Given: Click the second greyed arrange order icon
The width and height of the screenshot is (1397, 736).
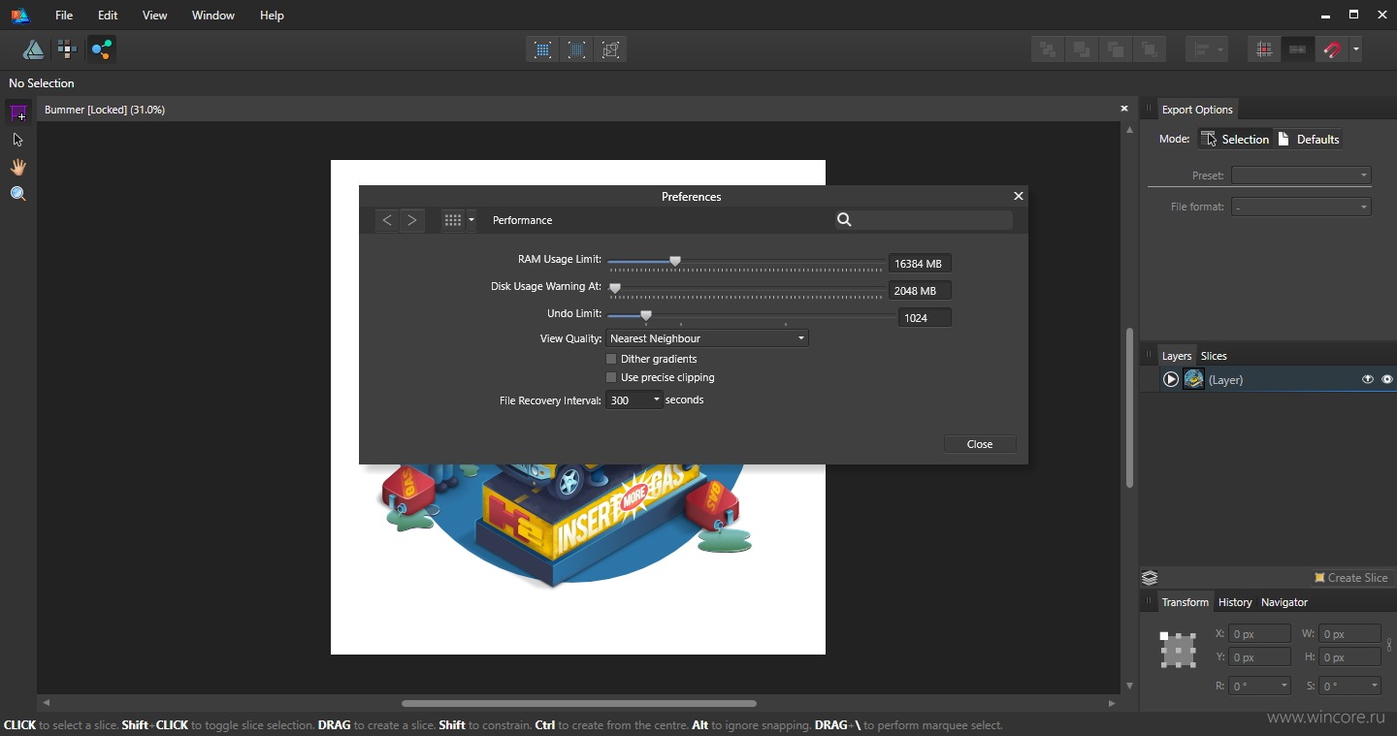Looking at the screenshot, I should (1082, 49).
